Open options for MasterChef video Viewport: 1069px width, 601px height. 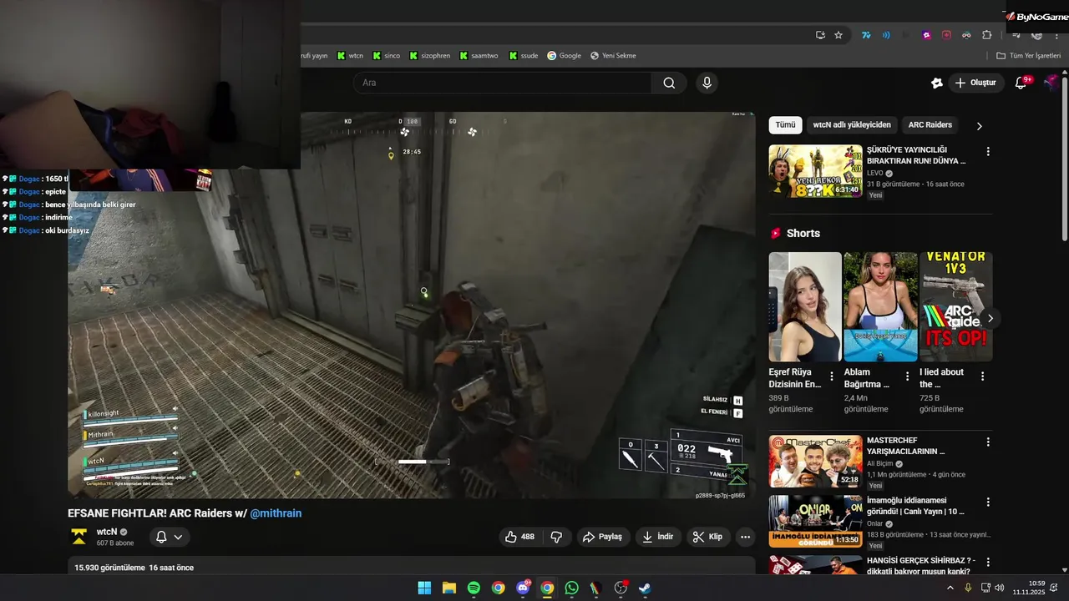click(x=988, y=442)
